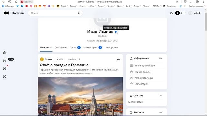This screenshot has height=116, width=207.
Task: Open the broadcast icon in the sidebar
Action: 5,69
